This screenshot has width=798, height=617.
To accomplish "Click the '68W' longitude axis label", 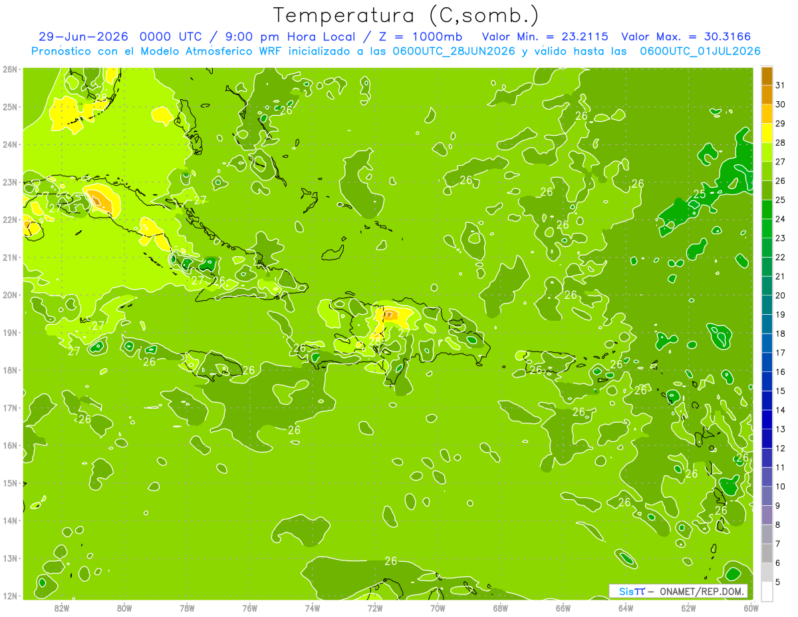I will tap(500, 608).
